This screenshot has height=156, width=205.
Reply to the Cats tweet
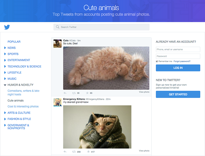click(65, 93)
